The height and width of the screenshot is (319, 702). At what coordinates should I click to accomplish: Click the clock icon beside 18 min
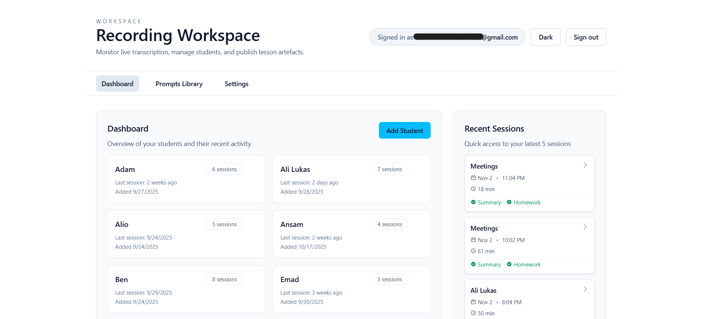point(473,189)
